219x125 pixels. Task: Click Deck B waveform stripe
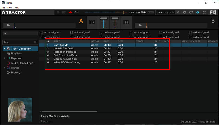[x=177, y=25]
